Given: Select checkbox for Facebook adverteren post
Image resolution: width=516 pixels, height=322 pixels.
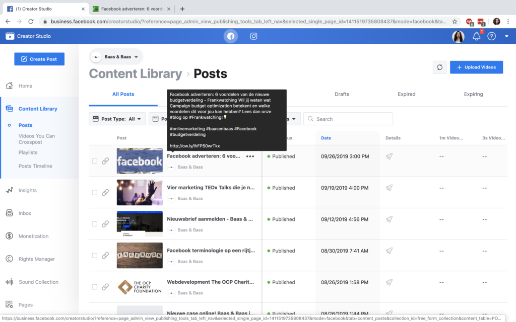Looking at the screenshot, I should pyautogui.click(x=94, y=161).
